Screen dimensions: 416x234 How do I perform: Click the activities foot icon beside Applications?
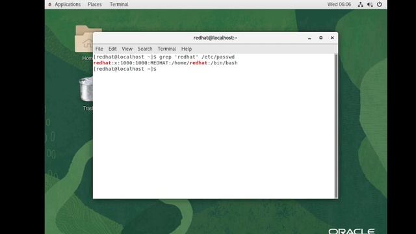click(x=49, y=5)
